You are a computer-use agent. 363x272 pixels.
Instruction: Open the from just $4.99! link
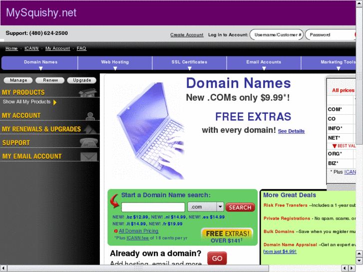(280, 252)
